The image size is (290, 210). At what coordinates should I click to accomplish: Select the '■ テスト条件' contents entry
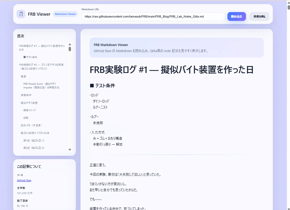30,57
